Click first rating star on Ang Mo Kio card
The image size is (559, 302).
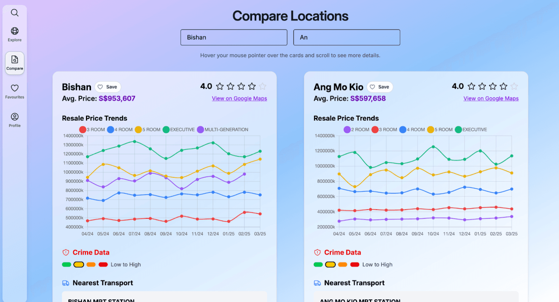point(471,87)
